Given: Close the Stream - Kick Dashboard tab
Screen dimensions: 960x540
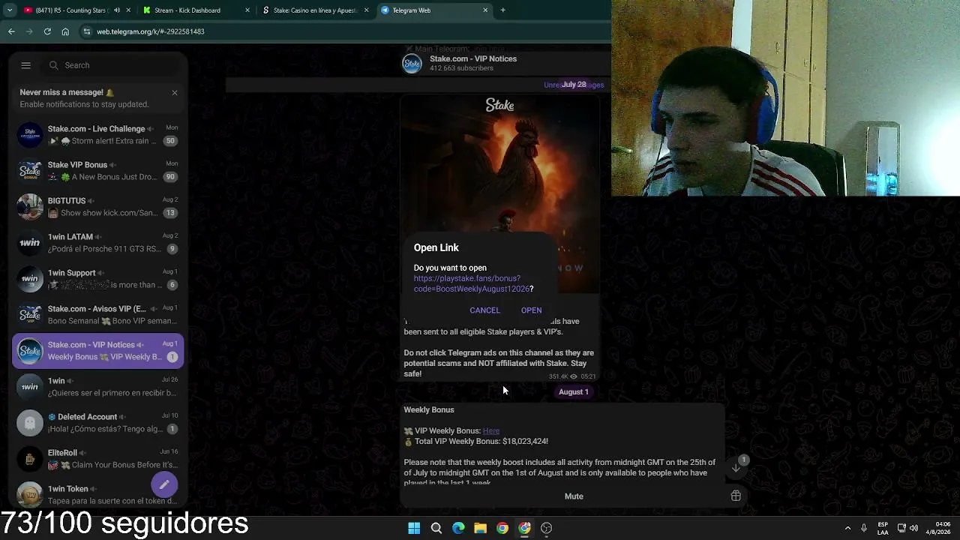Looking at the screenshot, I should click(x=247, y=10).
